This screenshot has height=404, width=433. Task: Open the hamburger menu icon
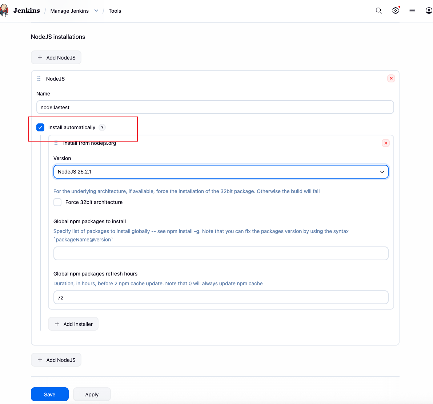coord(412,11)
